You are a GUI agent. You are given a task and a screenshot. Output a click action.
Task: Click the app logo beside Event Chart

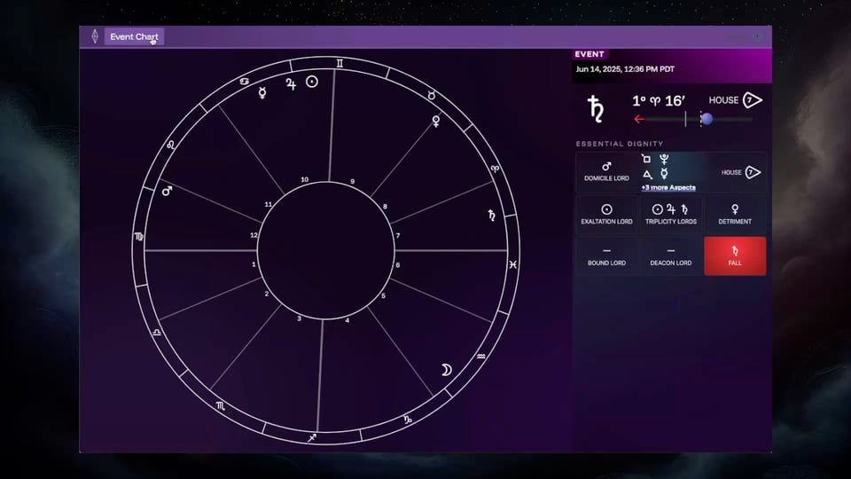coord(95,36)
